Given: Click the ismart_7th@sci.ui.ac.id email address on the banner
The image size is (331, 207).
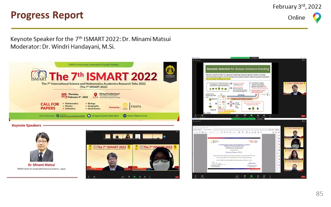Looking at the screenshot, I should pos(137,116).
